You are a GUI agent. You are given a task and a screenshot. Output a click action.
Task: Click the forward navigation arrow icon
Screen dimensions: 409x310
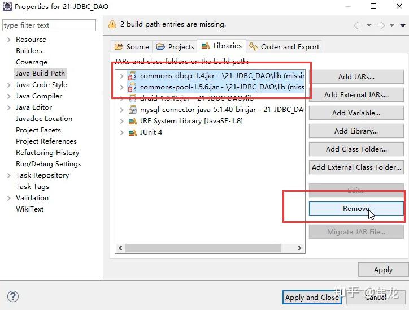tap(381, 25)
